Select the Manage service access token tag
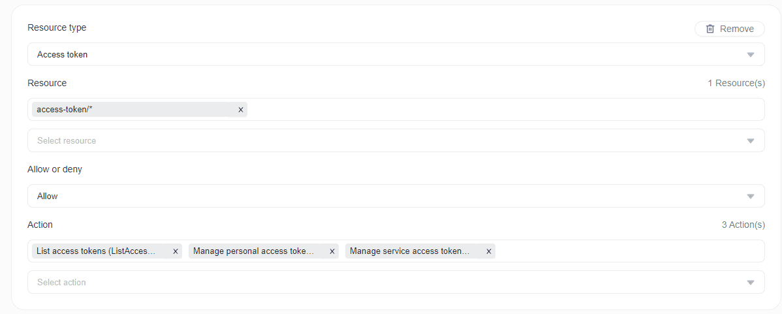Screen dimensions: 782x314 pyautogui.click(x=410, y=251)
